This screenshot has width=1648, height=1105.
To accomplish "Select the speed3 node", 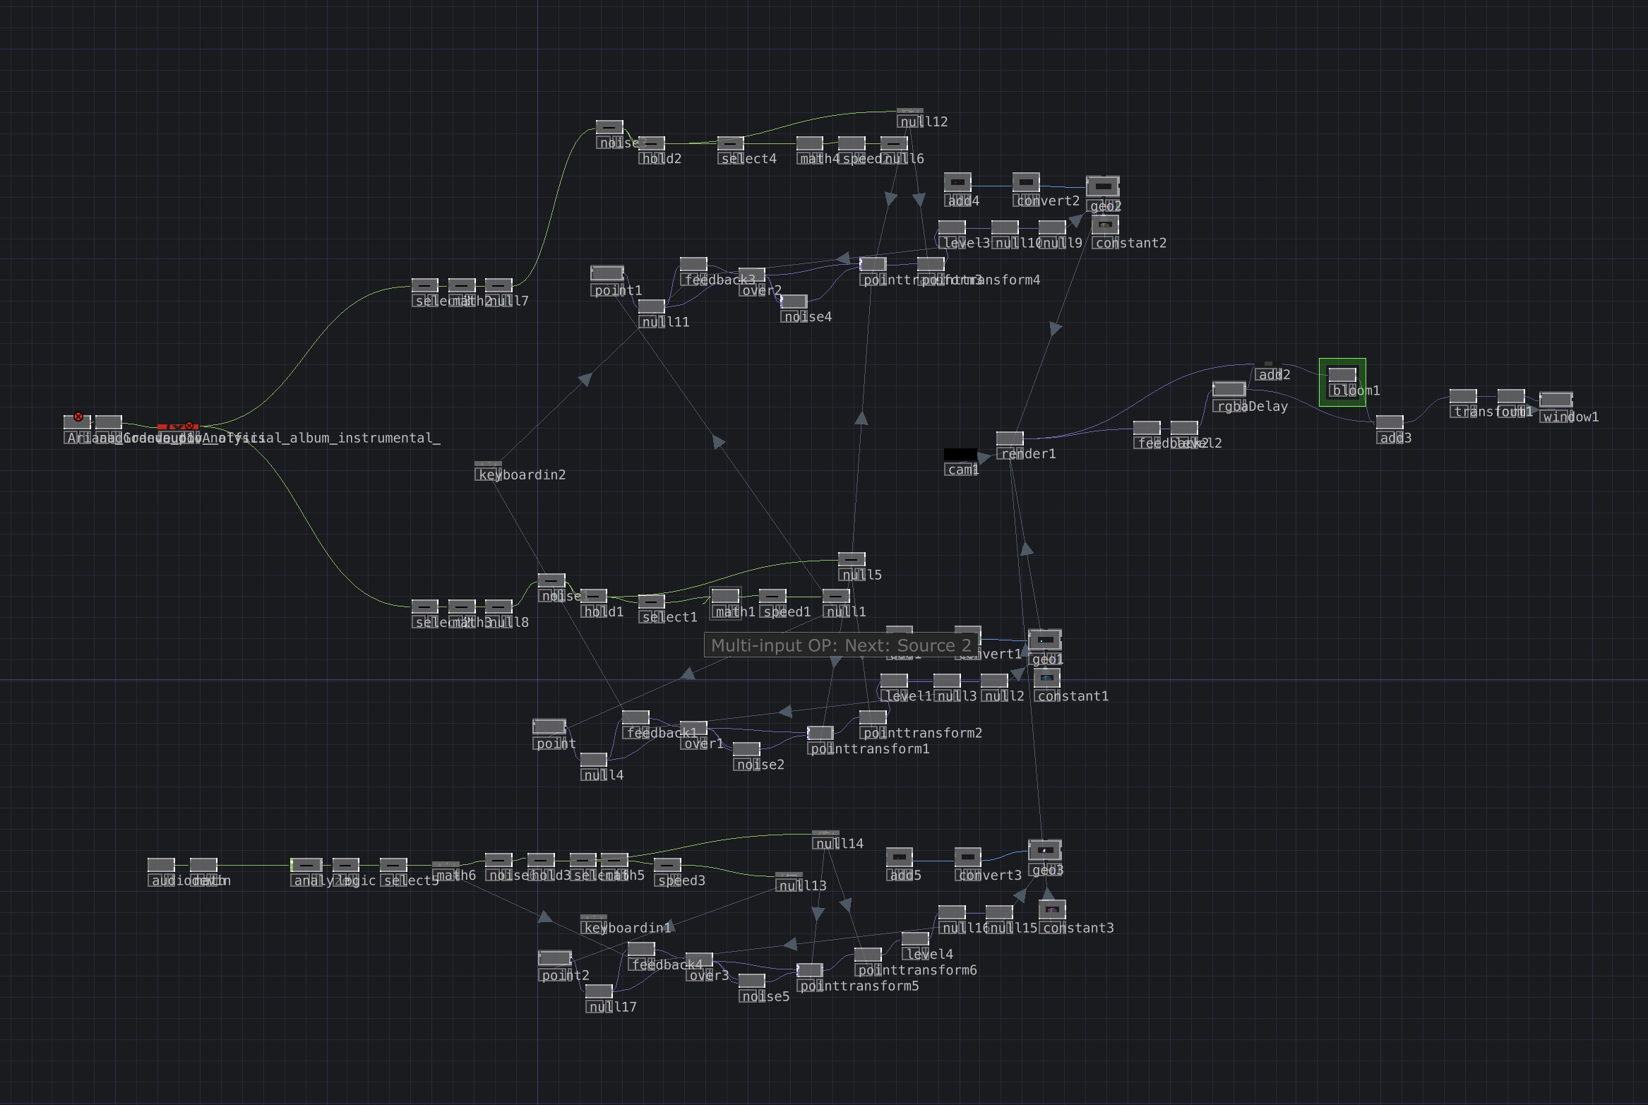I will click(667, 865).
